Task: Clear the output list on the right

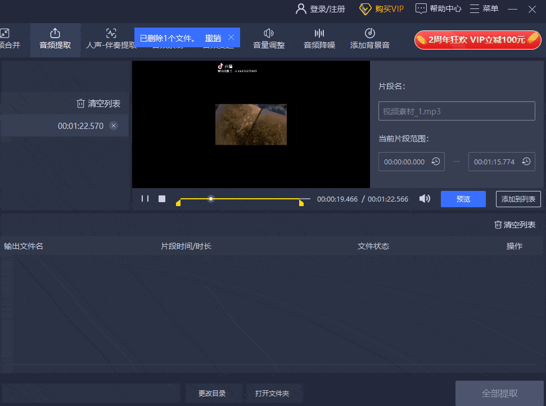Action: pos(515,225)
